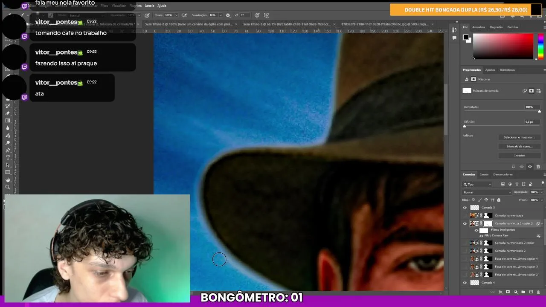Open Propriedades panel flyout menu

click(x=544, y=70)
